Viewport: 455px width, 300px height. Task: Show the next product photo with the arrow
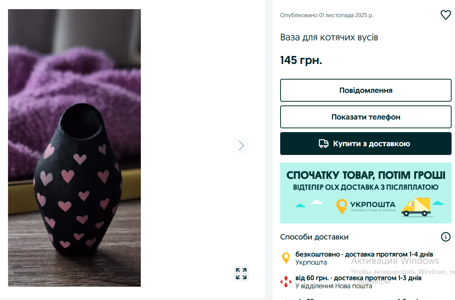click(x=241, y=145)
